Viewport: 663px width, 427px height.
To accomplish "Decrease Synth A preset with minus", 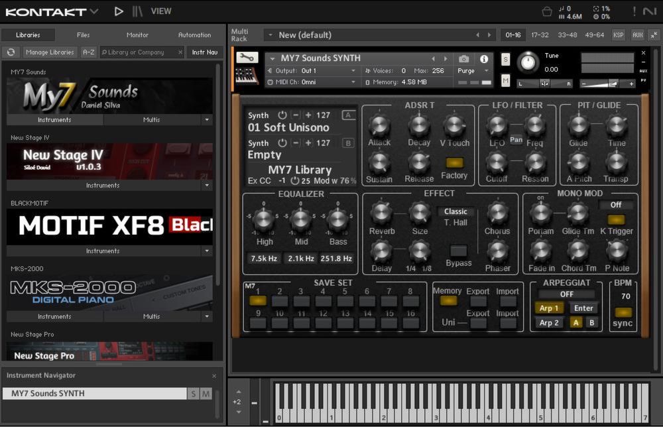I will [x=296, y=115].
